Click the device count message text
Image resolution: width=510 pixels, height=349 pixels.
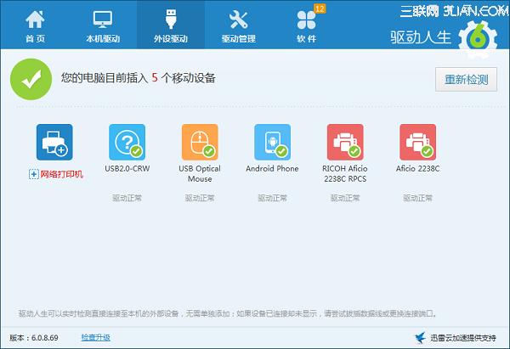(x=139, y=77)
